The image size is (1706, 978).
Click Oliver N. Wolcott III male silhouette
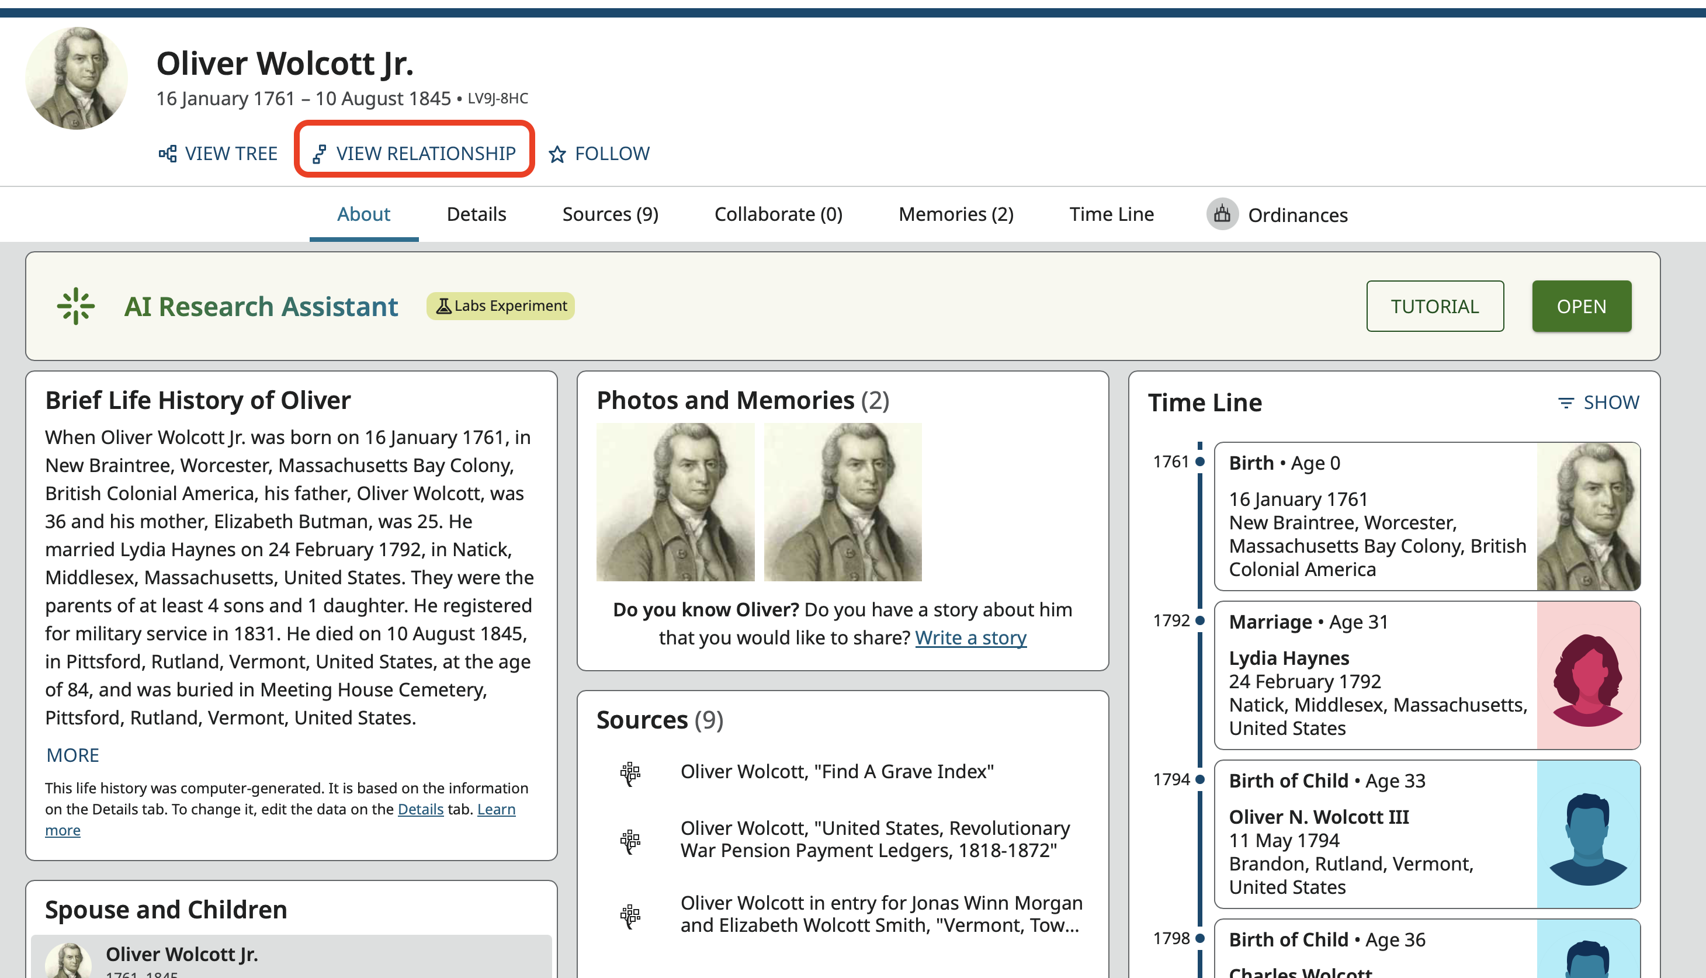[x=1588, y=834]
